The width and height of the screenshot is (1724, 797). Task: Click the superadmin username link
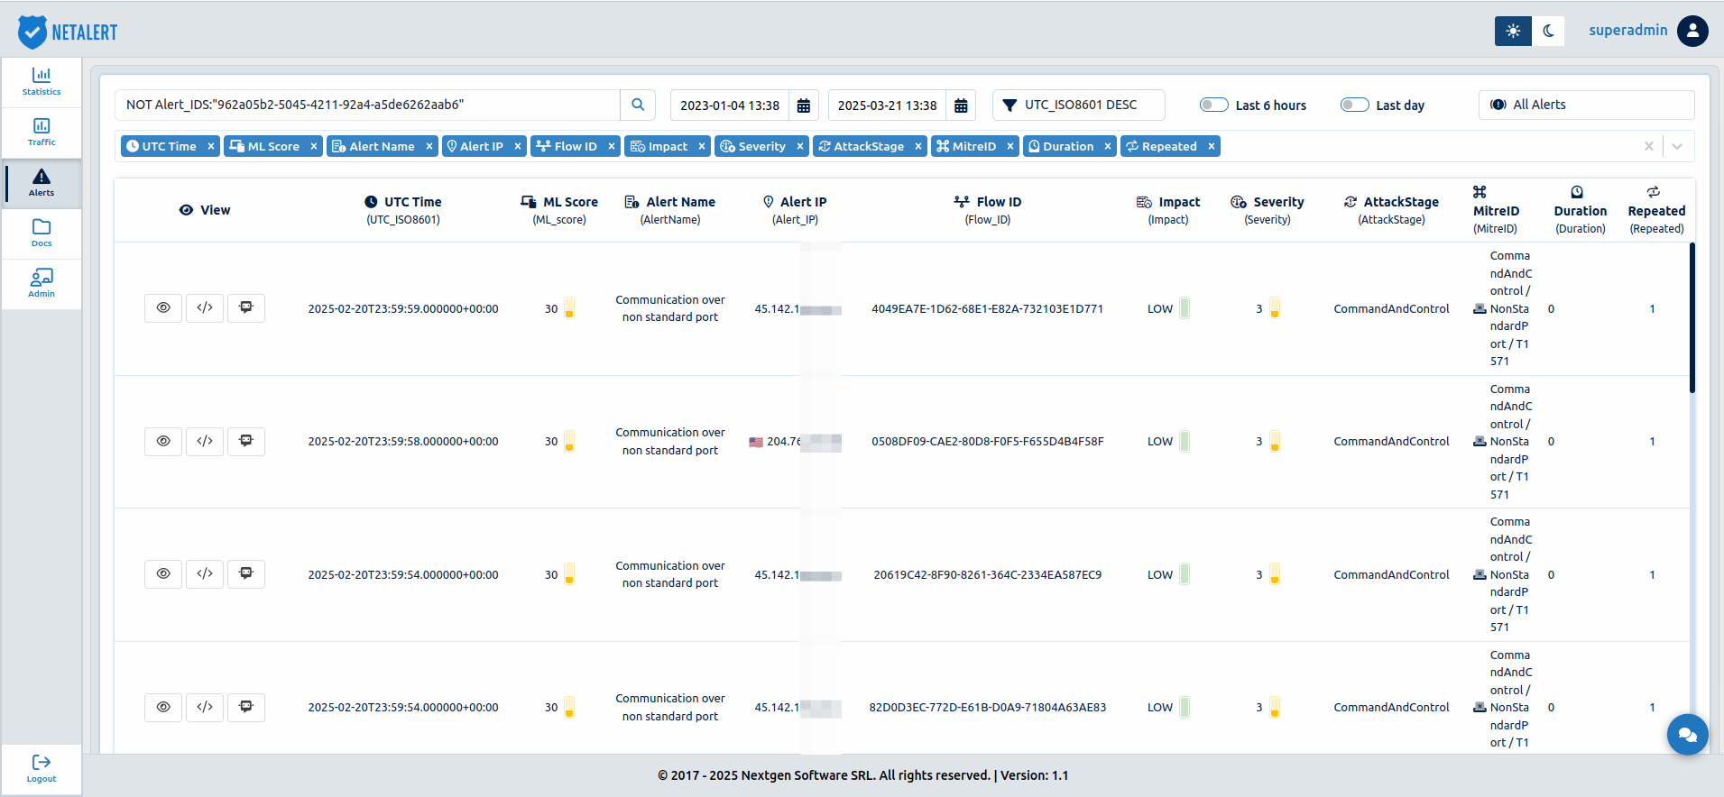1628,30
